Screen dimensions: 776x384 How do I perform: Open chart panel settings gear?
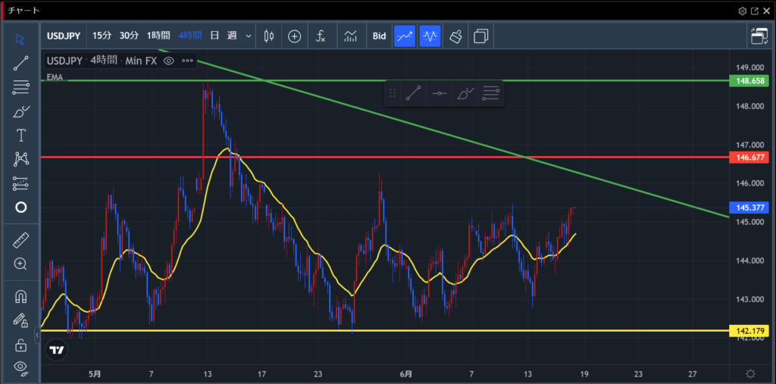[x=743, y=11]
